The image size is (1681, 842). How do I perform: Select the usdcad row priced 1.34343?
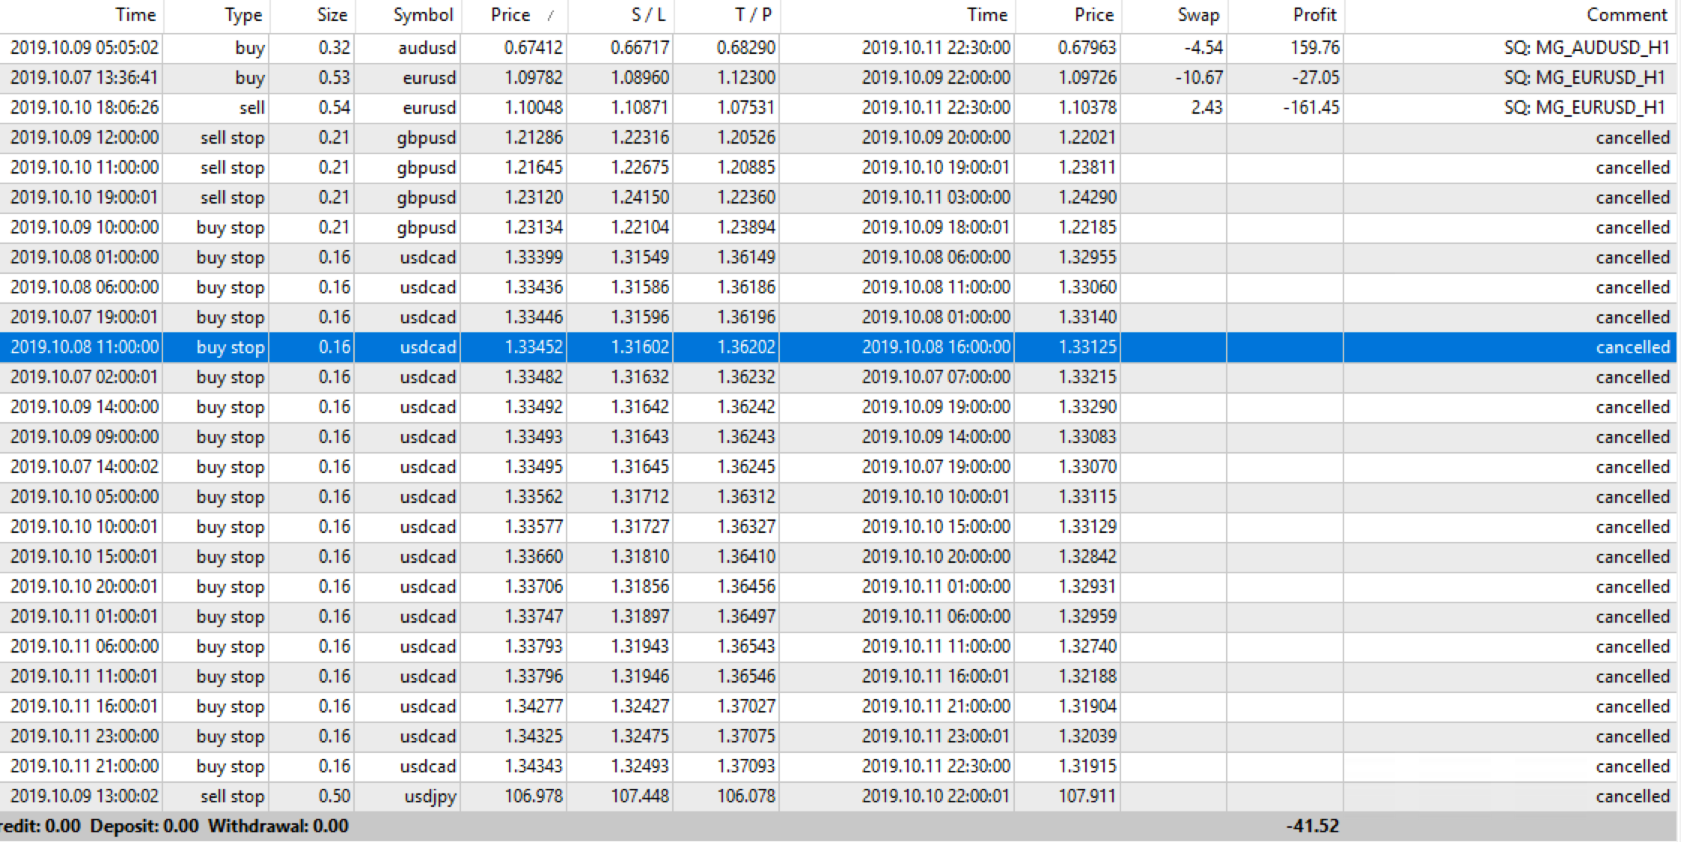(533, 766)
